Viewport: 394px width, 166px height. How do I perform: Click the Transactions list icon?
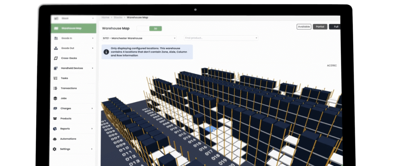pyautogui.click(x=55, y=88)
